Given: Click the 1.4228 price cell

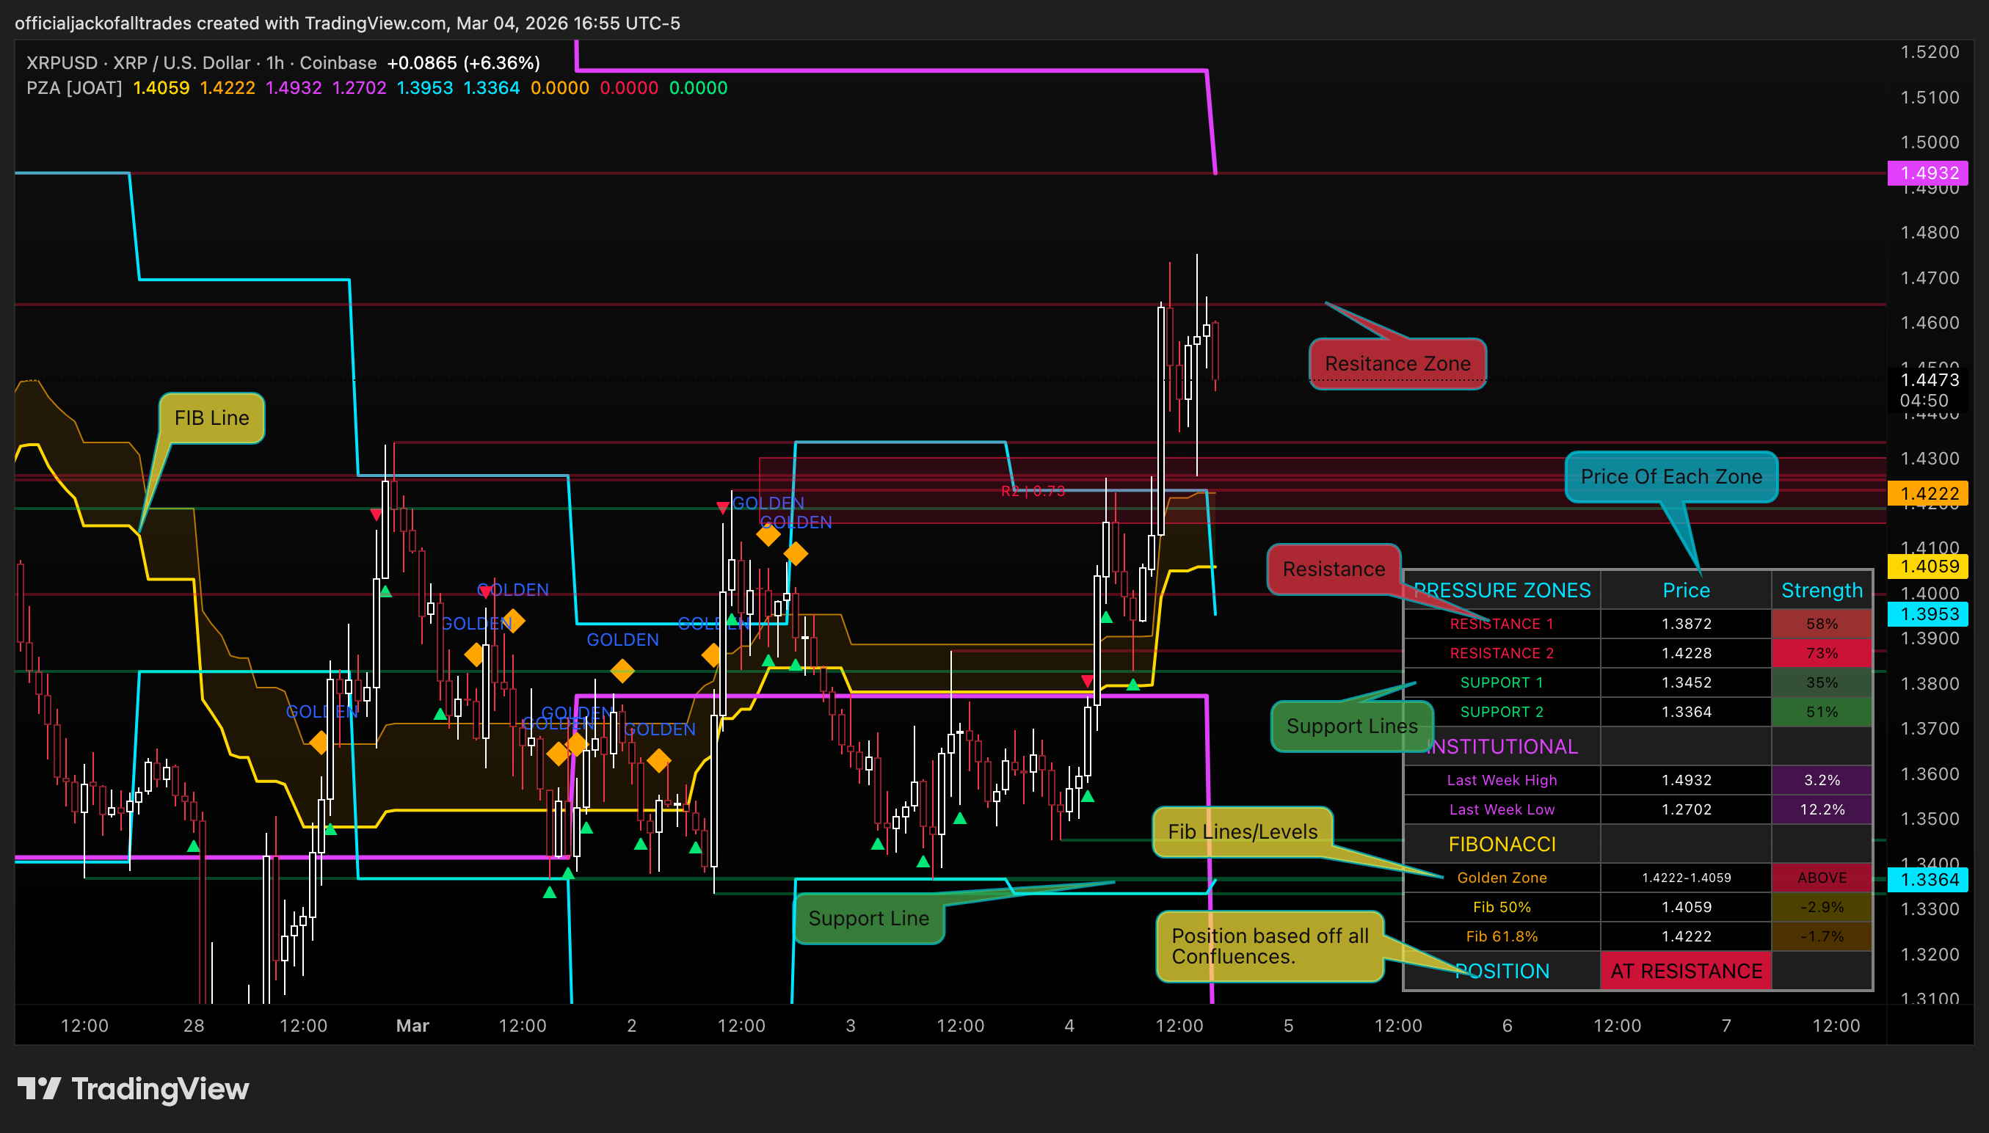Looking at the screenshot, I should (1687, 654).
